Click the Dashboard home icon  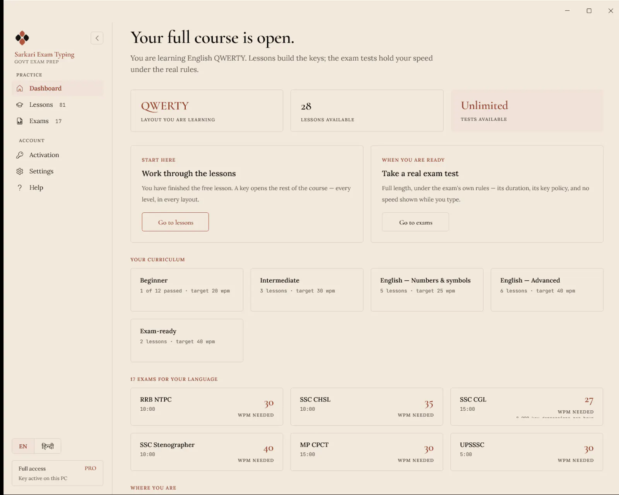(20, 88)
